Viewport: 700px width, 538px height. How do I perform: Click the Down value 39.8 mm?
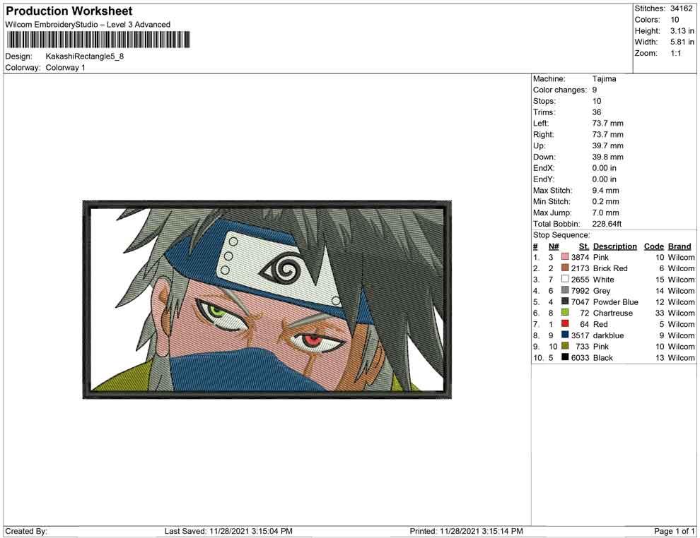tap(607, 157)
